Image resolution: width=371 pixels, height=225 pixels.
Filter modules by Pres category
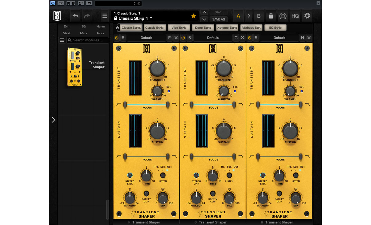pos(100,33)
